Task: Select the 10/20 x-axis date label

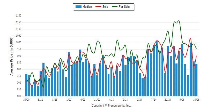Action: point(26,99)
